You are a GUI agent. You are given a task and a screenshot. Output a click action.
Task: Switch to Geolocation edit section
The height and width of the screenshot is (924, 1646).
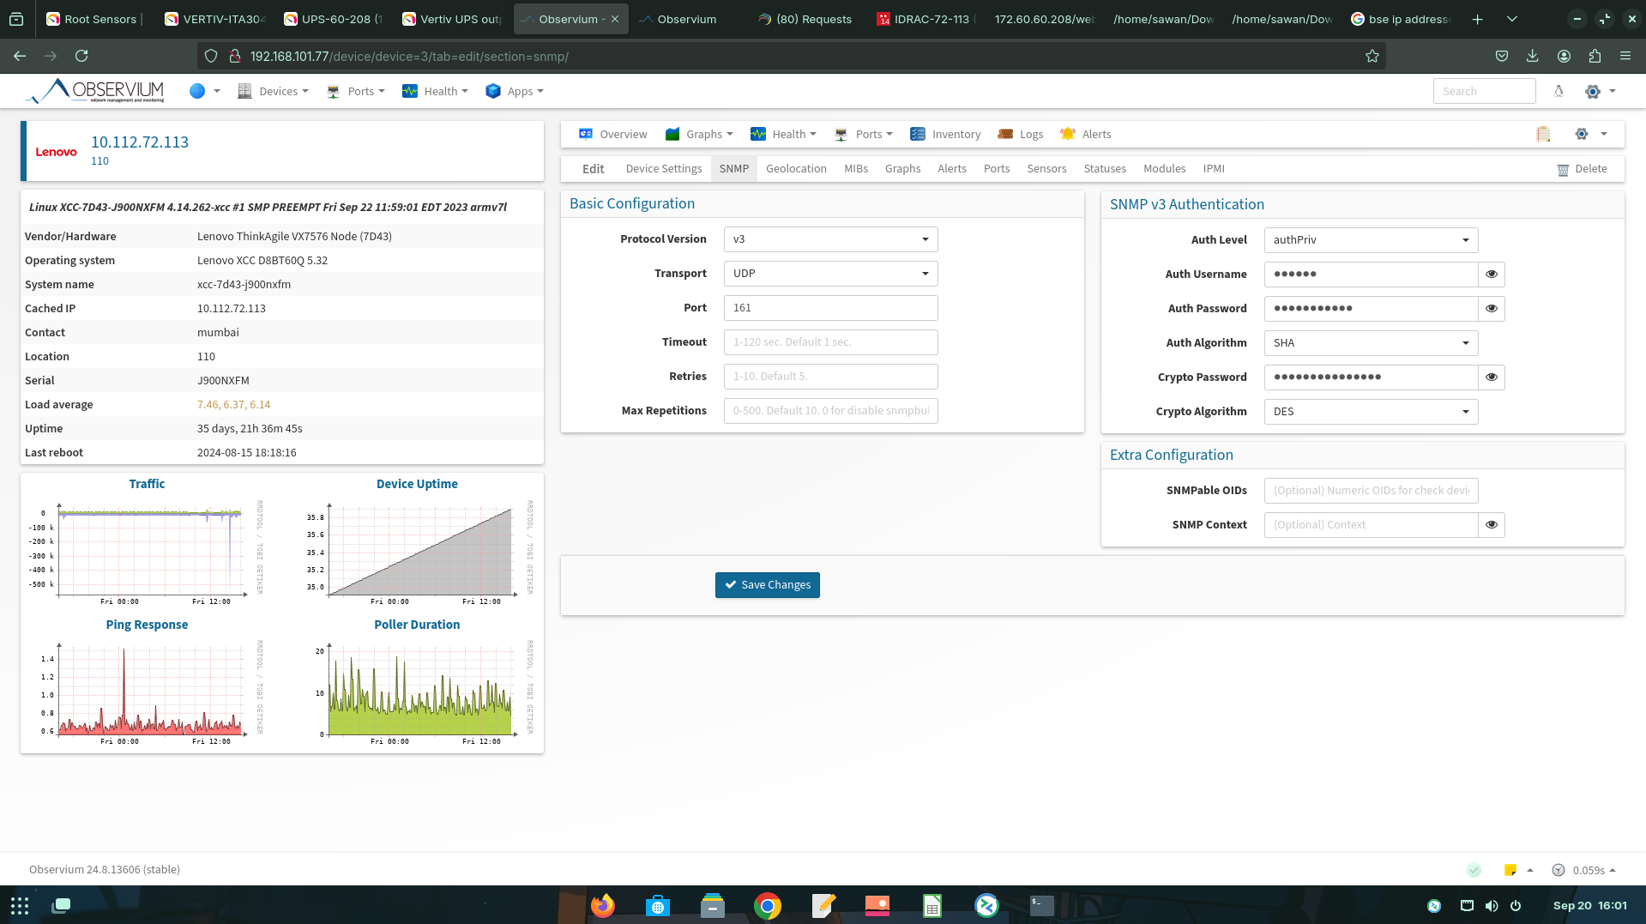coord(796,169)
